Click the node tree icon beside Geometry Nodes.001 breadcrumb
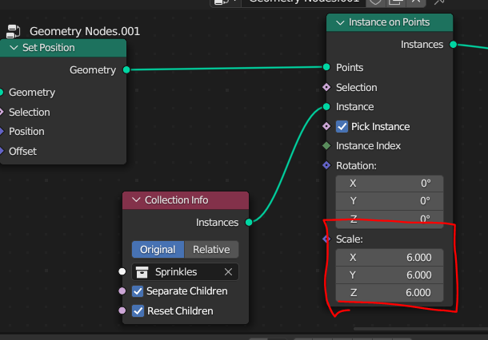 point(13,31)
